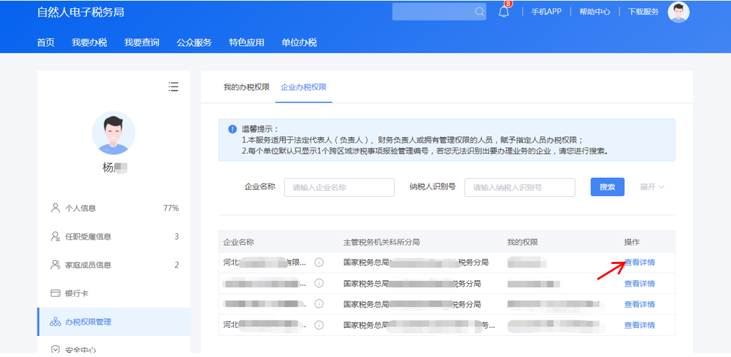Image resolution: width=731 pixels, height=357 pixels.
Task: Focus the 纳税人识别号 input field
Action: point(520,187)
